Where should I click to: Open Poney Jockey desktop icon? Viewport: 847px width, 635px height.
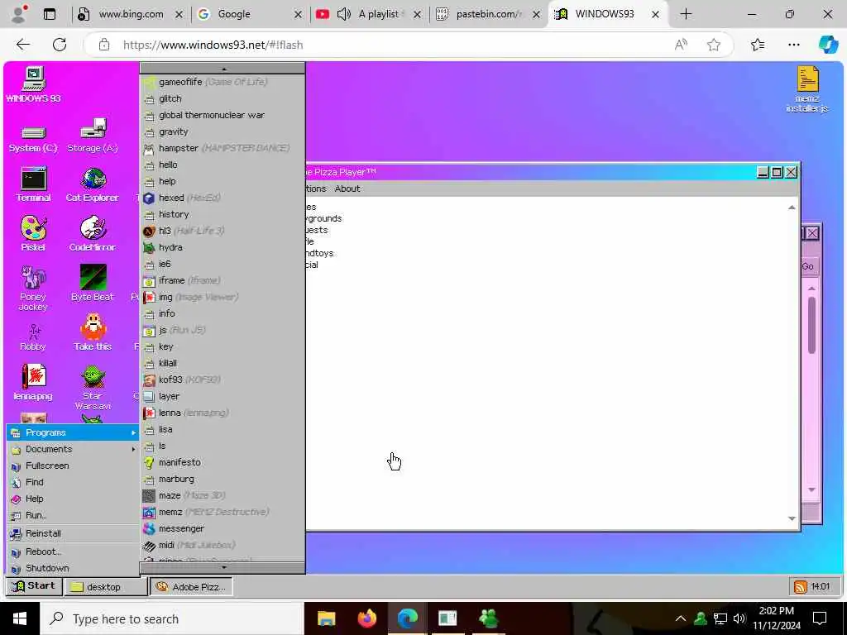pos(33,289)
